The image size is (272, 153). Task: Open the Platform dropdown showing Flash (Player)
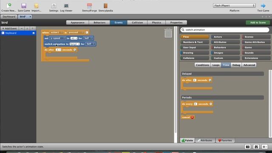[x=234, y=6]
